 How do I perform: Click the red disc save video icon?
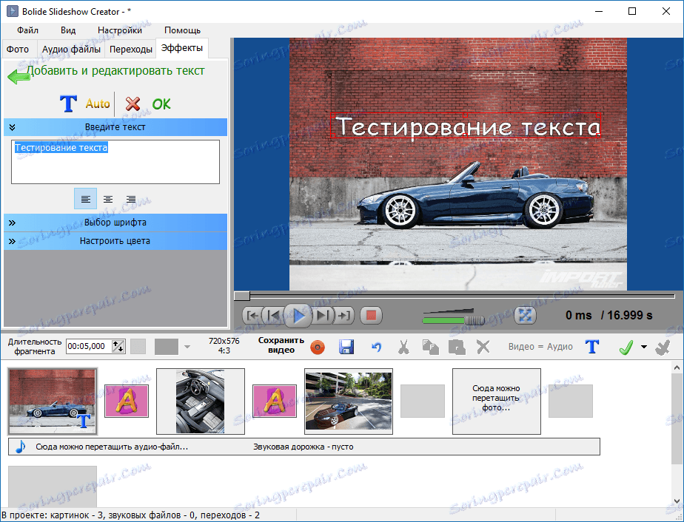317,347
